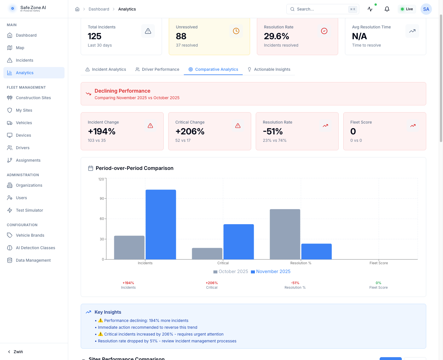Open the SA user avatar menu
443x360 pixels.
426,9
